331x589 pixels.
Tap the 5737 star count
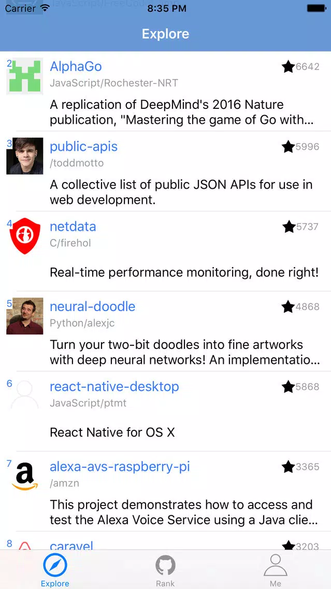click(x=307, y=227)
